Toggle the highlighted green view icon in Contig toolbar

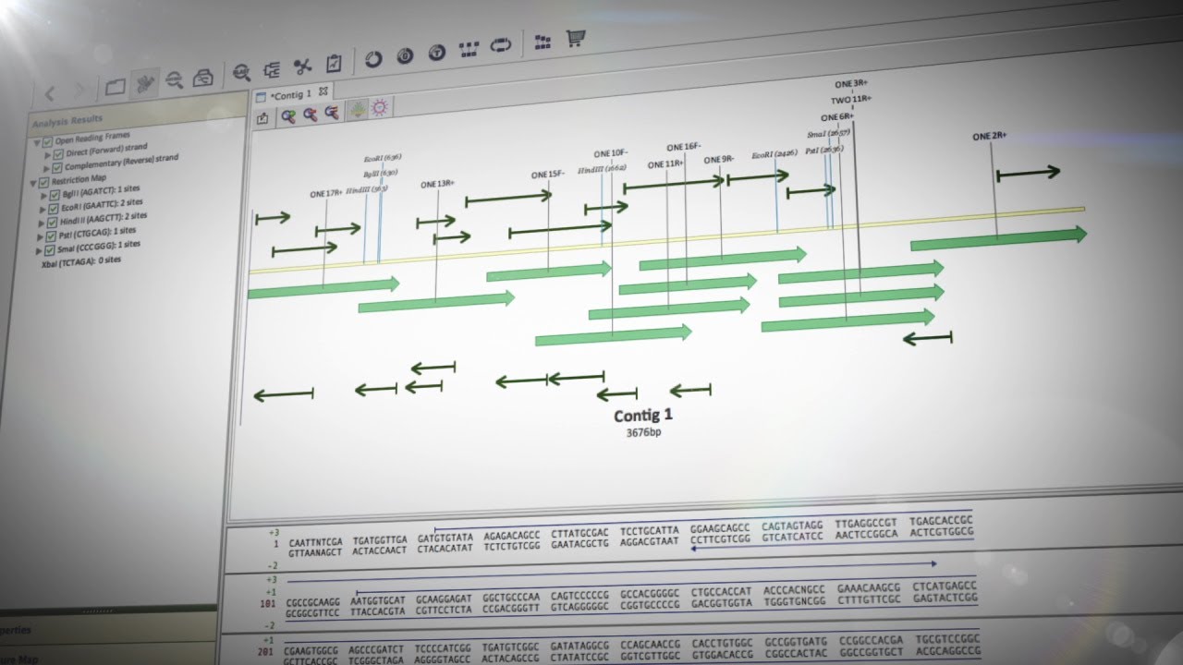pyautogui.click(x=357, y=110)
